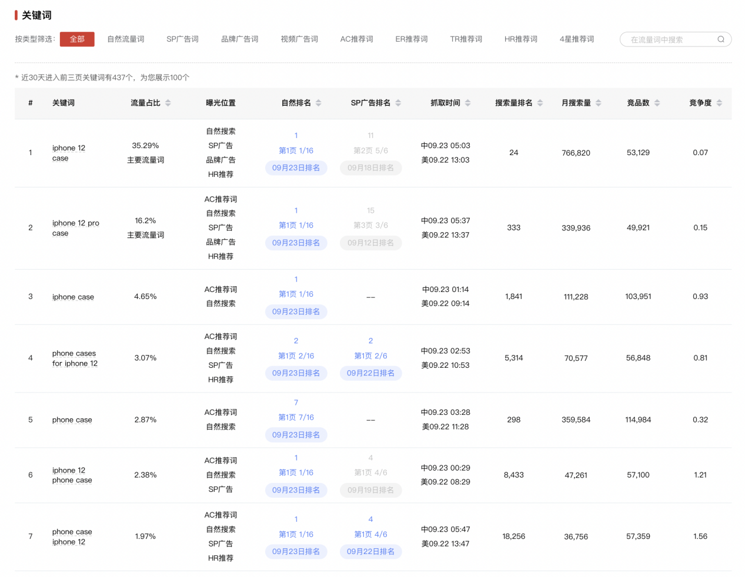
Task: Select the 自然流量词 filter
Action: pyautogui.click(x=125, y=39)
